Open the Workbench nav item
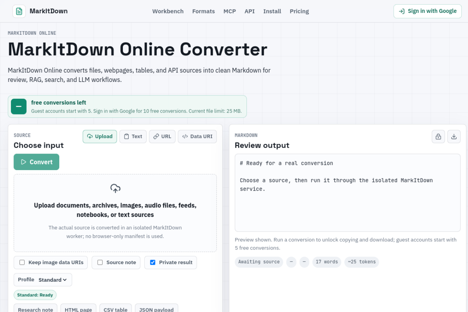The image size is (468, 312). coord(168,11)
